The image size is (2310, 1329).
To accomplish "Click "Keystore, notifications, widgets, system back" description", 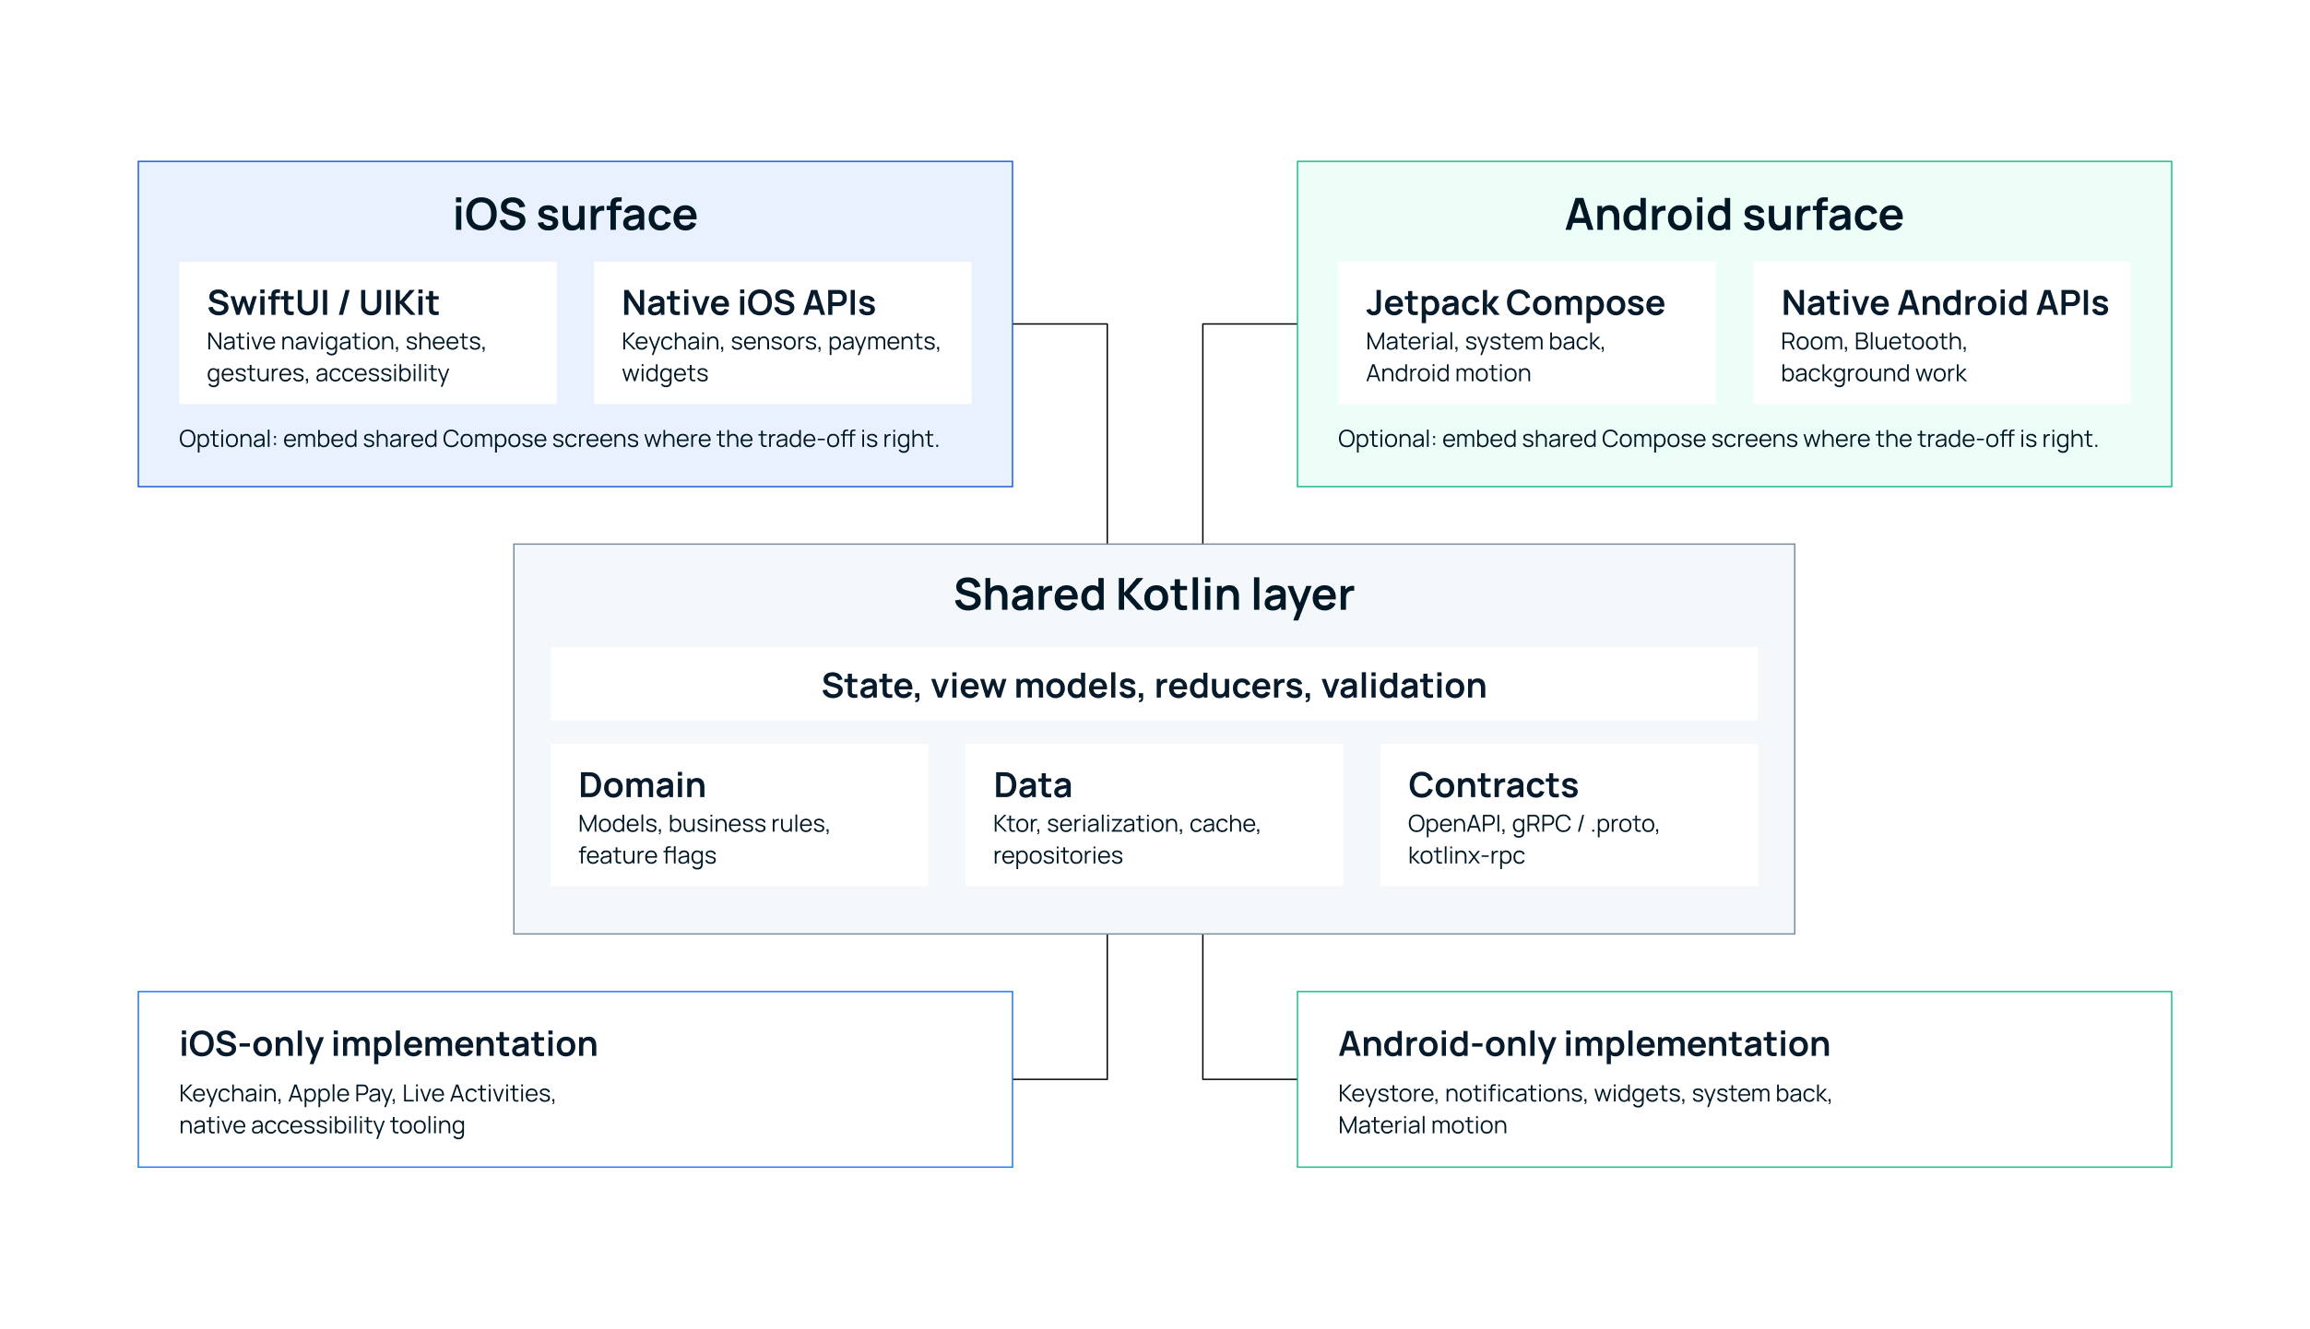I will click(1585, 1110).
